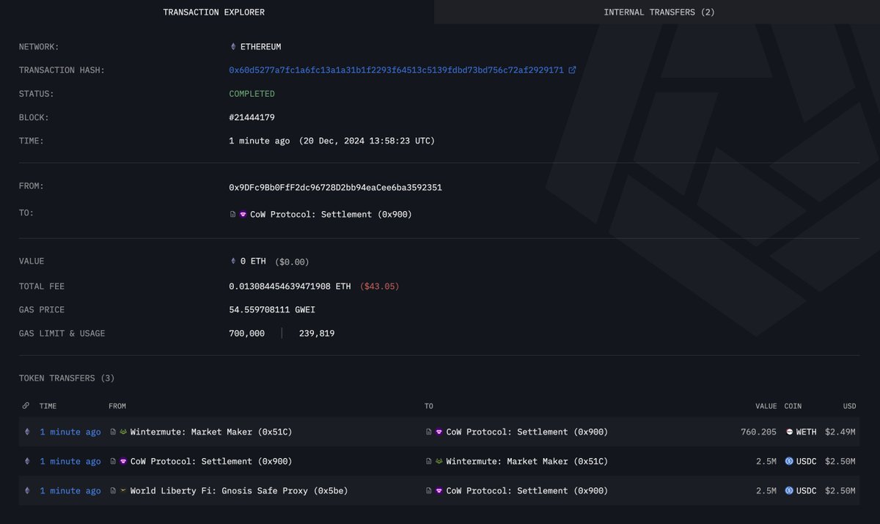Click the Wintermute Market Maker icon in first row
The image size is (880, 524).
click(122, 432)
